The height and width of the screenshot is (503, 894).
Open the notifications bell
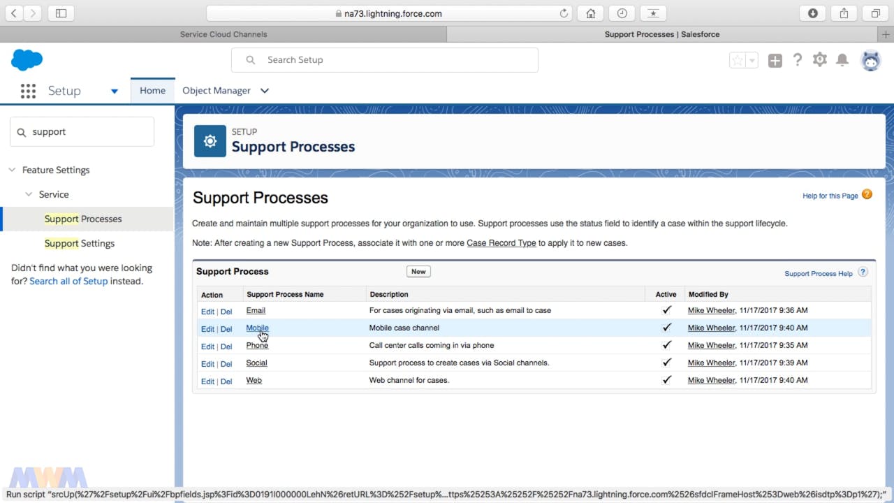coord(842,60)
